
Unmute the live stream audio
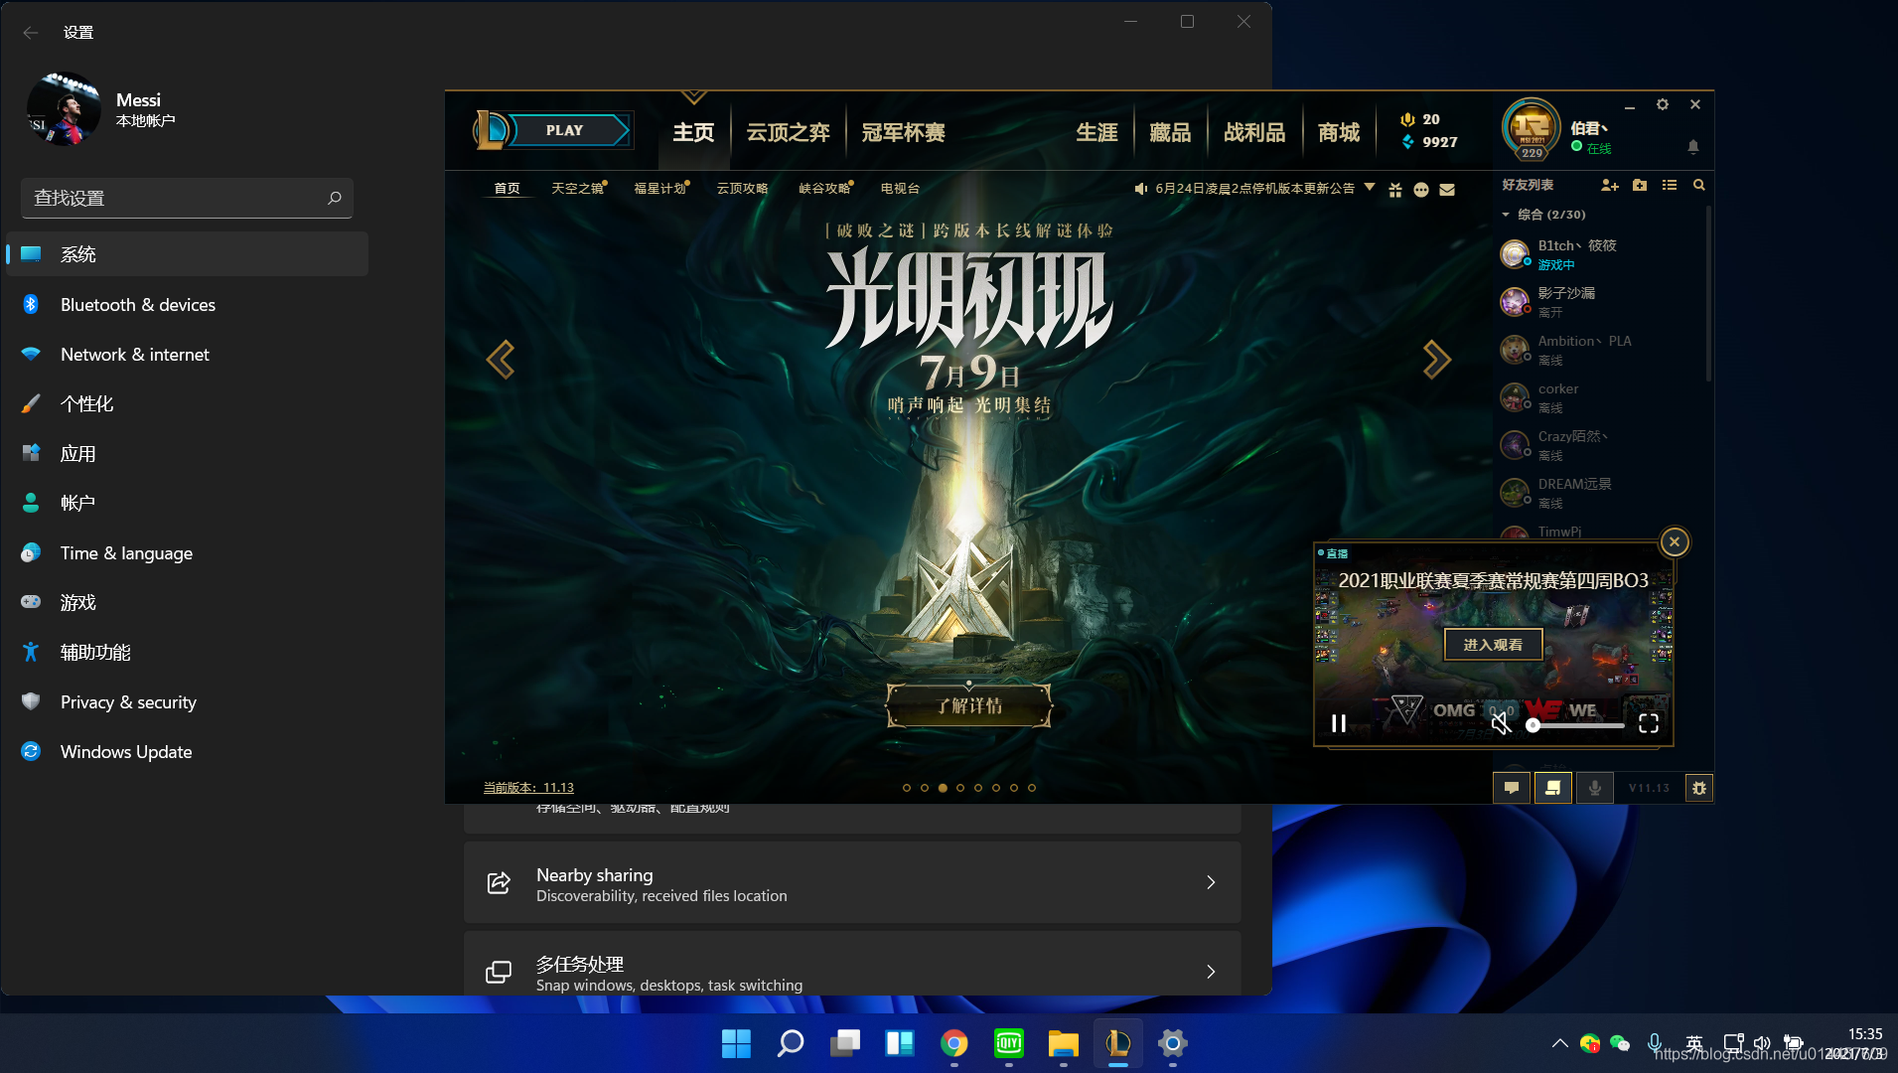1501,723
